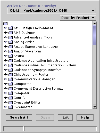This screenshot has height=133, width=100.
Task: Expand the Composer node
Action: tap(6, 93)
